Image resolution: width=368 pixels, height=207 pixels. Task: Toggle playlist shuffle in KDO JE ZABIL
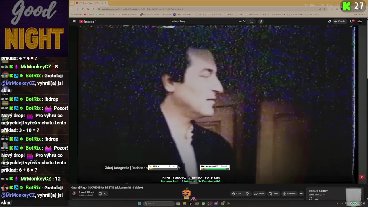316,199
